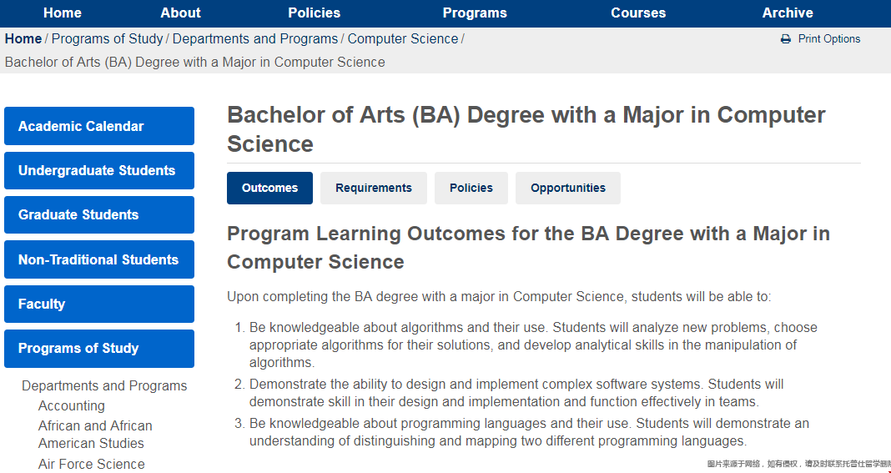Open Print Options link
Screen dimensions: 891x473
tap(828, 39)
